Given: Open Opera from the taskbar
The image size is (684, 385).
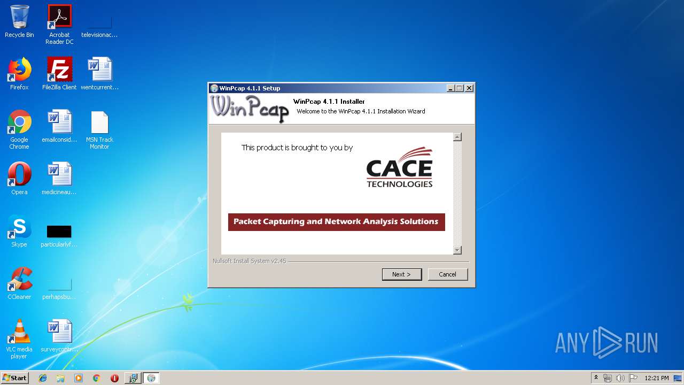Looking at the screenshot, I should pos(114,378).
